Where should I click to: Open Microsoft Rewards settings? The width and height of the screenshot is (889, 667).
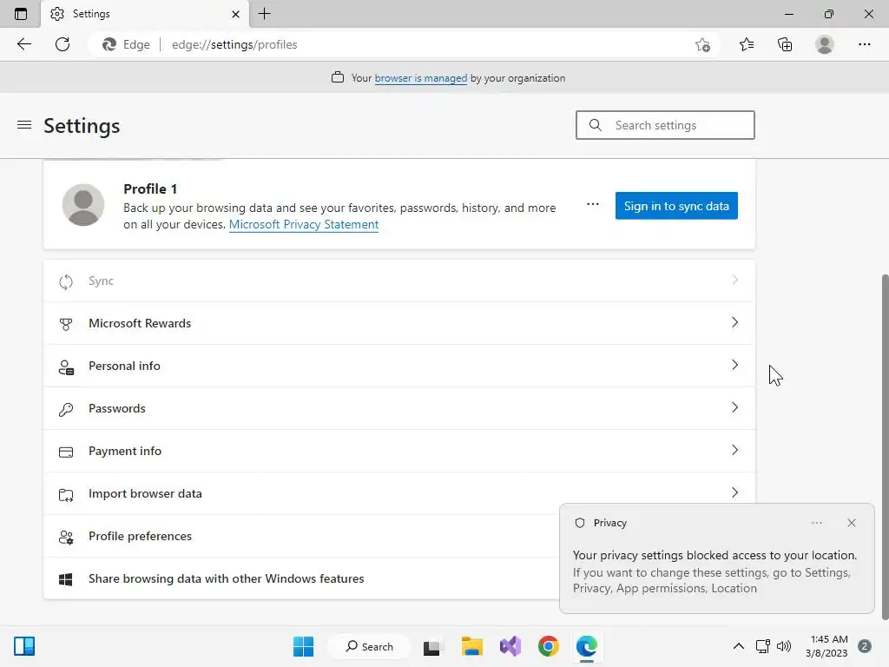point(399,323)
